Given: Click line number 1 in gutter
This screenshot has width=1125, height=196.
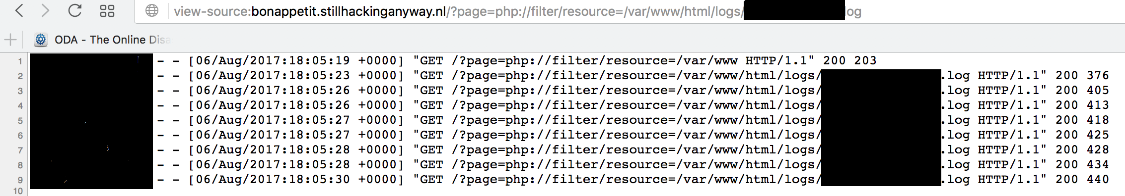Looking at the screenshot, I should point(20,61).
